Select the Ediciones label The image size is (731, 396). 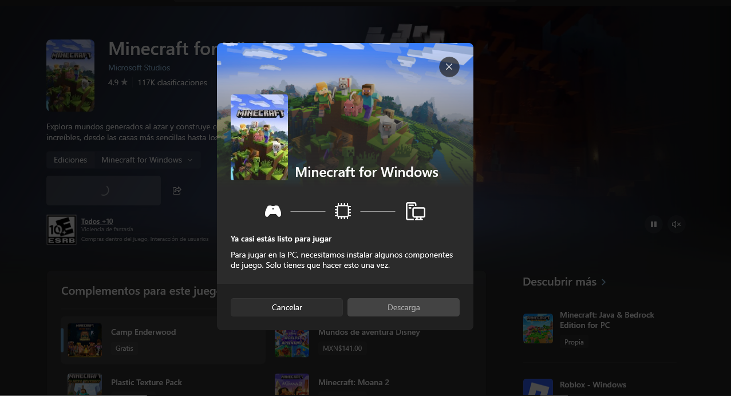tap(70, 160)
